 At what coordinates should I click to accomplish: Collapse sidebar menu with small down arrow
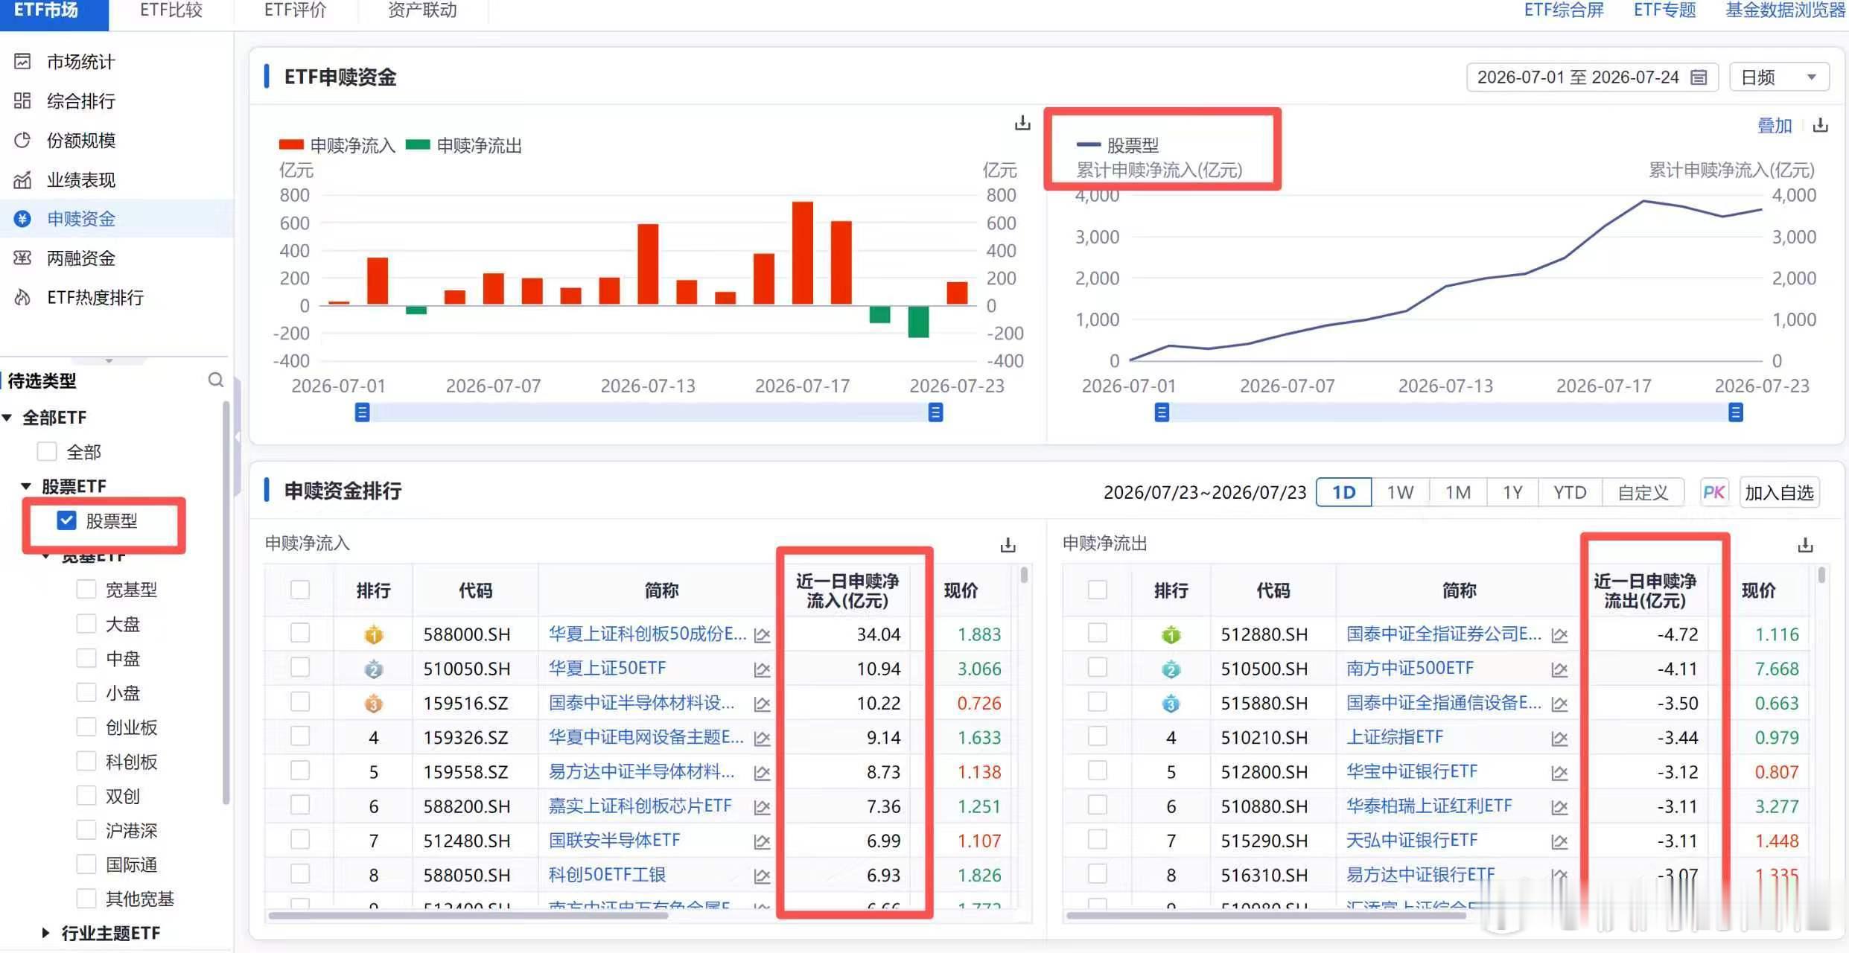pyautogui.click(x=109, y=360)
